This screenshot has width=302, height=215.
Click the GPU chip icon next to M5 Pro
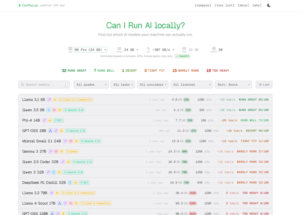coord(70,49)
